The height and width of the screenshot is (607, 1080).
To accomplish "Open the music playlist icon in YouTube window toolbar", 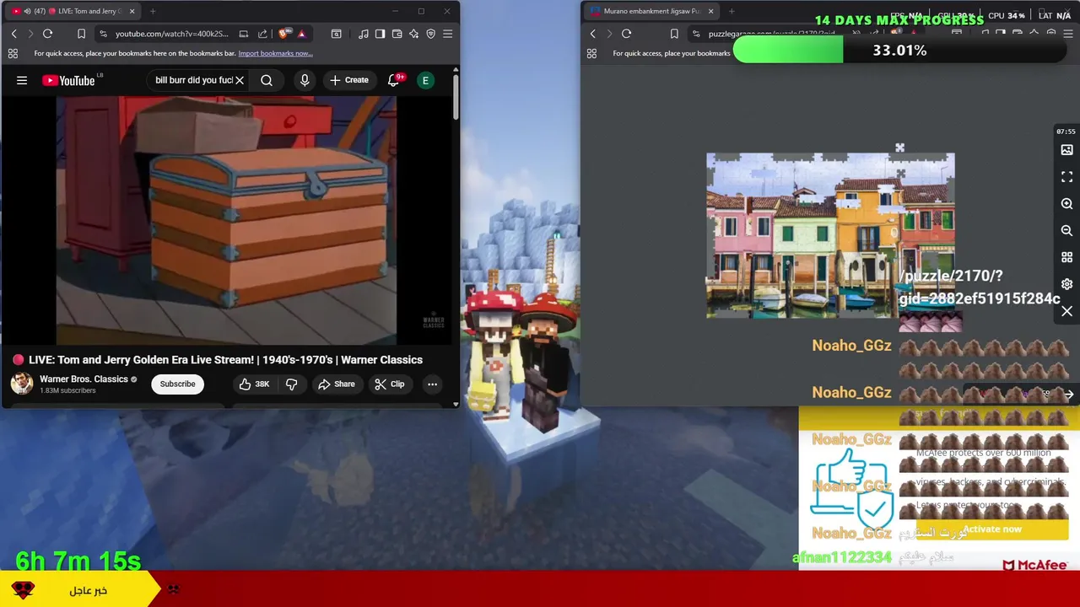I will pos(363,34).
